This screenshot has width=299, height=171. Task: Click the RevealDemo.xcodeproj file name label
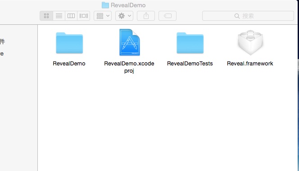pyautogui.click(x=129, y=67)
